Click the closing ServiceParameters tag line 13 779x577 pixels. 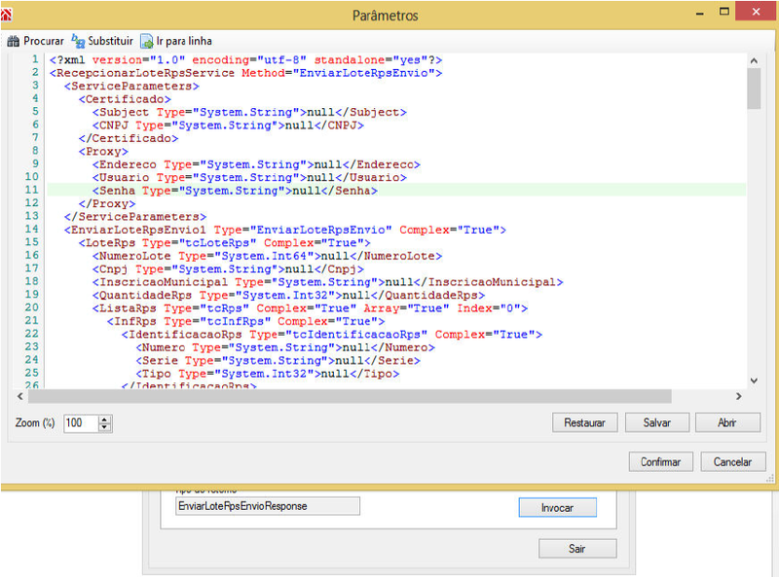[134, 217]
